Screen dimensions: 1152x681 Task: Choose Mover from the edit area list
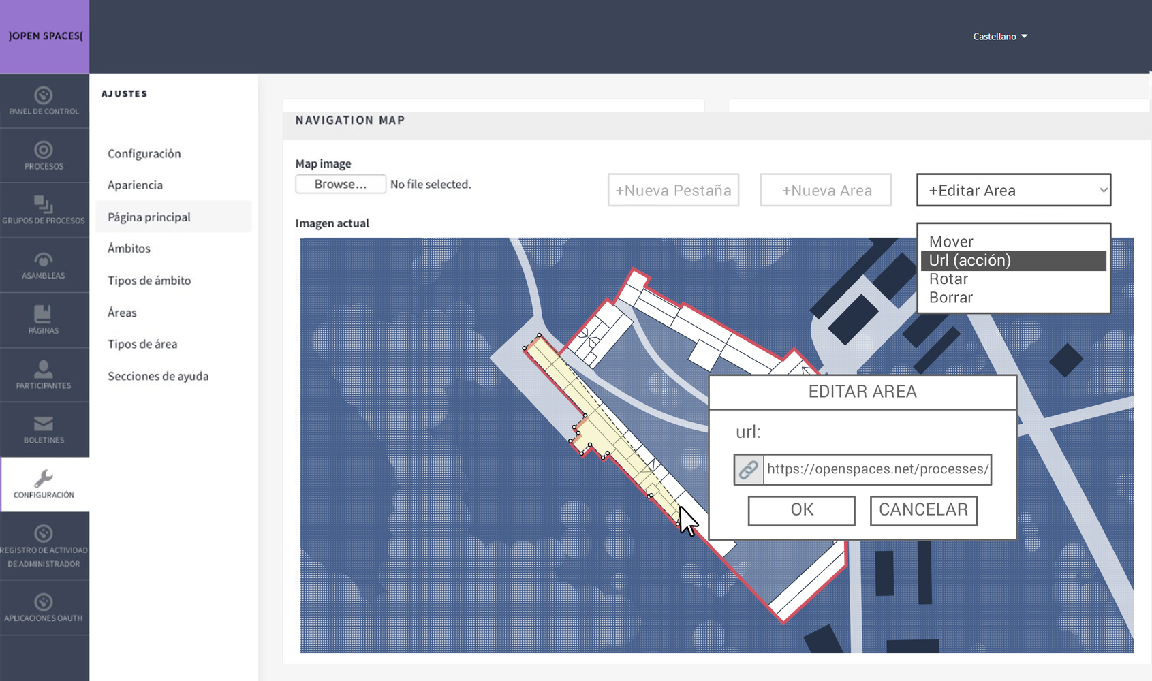pos(951,242)
